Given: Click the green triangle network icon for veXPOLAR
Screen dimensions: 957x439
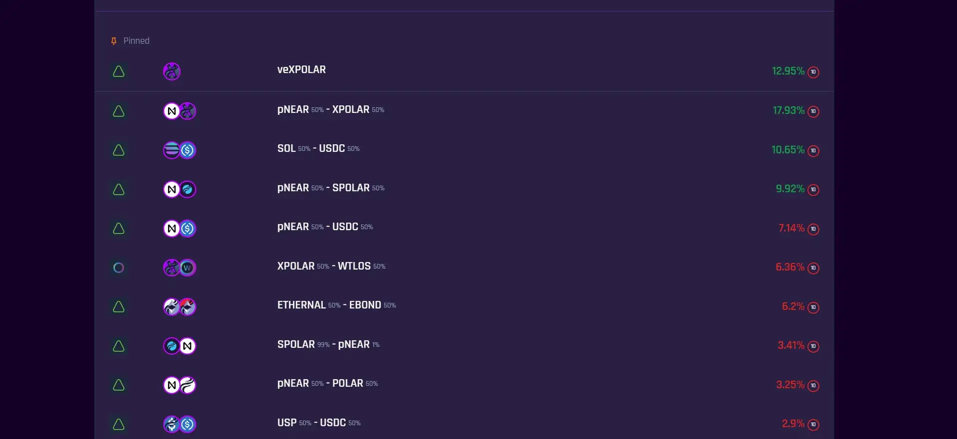Looking at the screenshot, I should tap(119, 72).
